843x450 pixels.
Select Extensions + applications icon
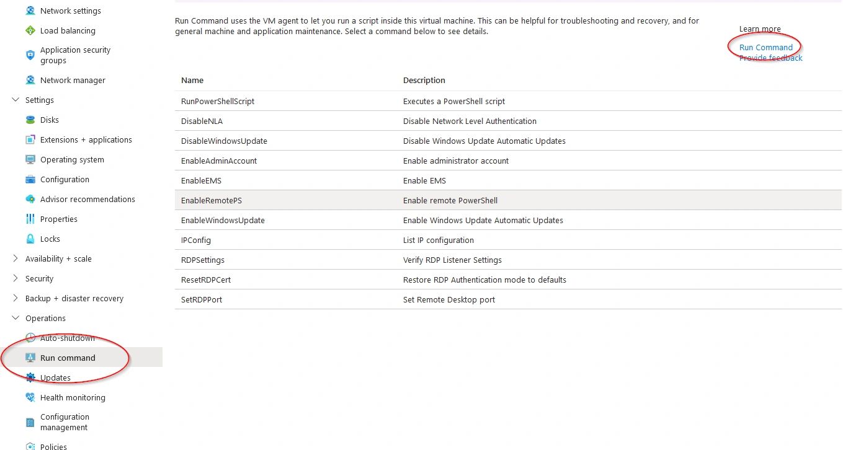tap(30, 139)
